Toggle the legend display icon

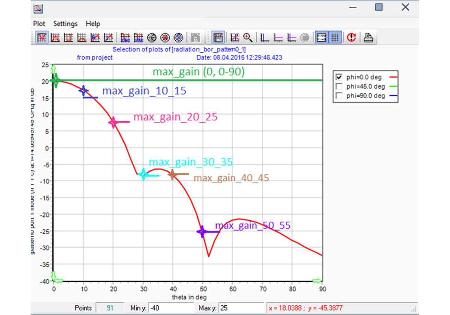tap(321, 37)
